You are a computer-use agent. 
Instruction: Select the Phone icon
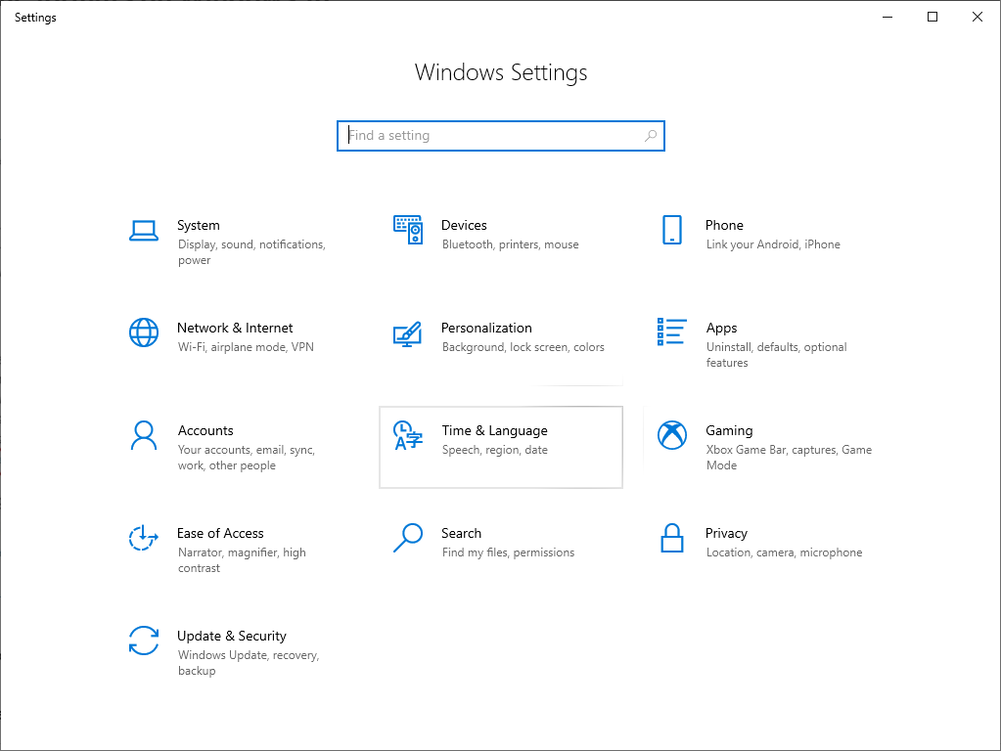672,230
